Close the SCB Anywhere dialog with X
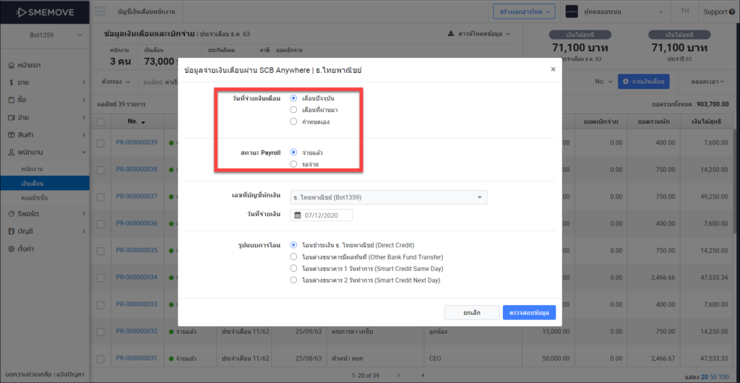 click(553, 69)
